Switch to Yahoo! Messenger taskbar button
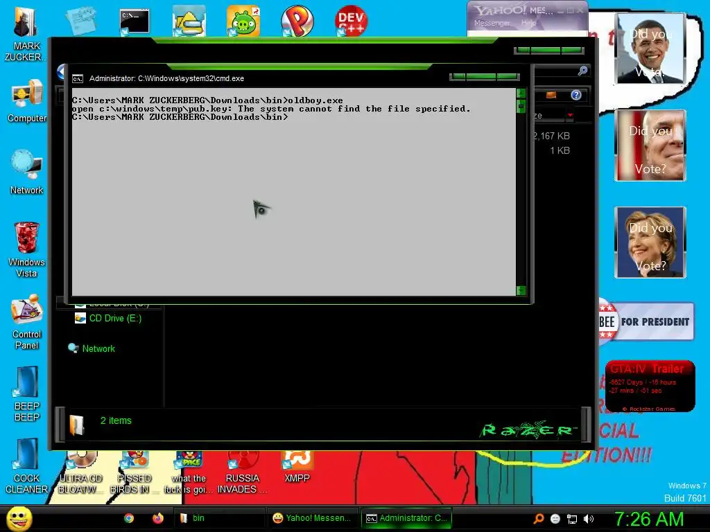 (x=313, y=518)
